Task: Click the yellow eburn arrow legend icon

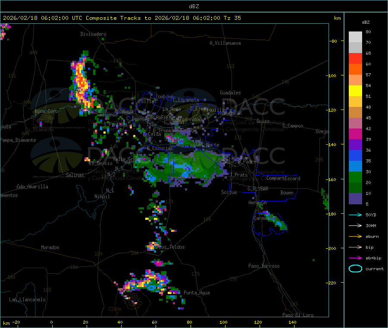Action: (355, 237)
